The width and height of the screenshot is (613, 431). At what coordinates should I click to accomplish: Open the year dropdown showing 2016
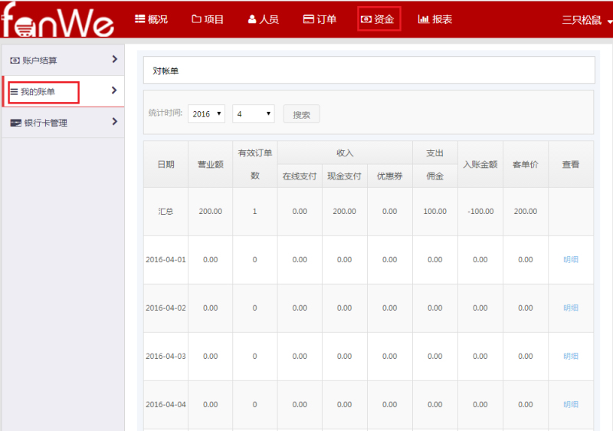206,114
